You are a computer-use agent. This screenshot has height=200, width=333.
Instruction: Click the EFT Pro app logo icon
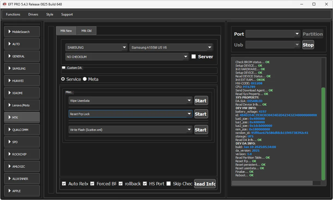(4, 4)
